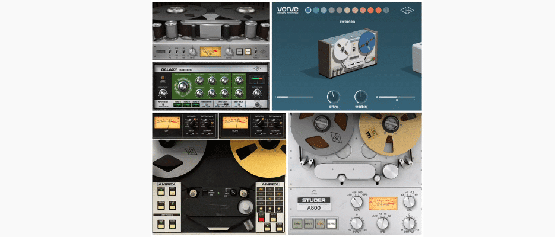The width and height of the screenshot is (555, 237).
Task: Click the Studer A800 TAPE knob
Action: click(357, 202)
